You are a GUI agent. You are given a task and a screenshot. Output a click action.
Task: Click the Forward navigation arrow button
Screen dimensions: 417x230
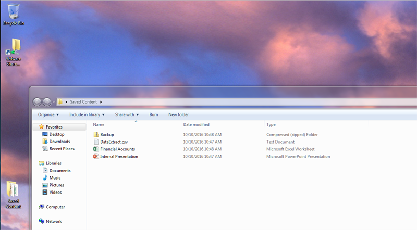pyautogui.click(x=47, y=102)
